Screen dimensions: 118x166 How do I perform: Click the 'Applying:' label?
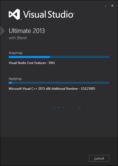click(15, 79)
